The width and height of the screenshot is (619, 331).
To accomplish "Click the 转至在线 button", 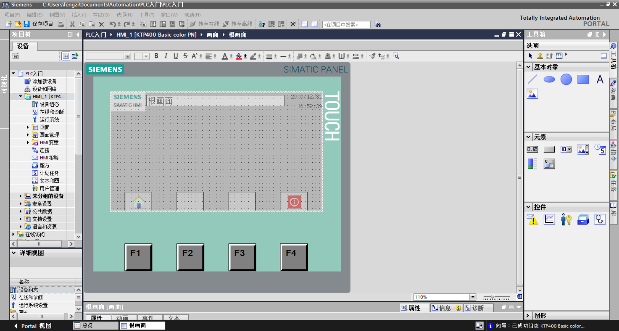I will click(204, 24).
